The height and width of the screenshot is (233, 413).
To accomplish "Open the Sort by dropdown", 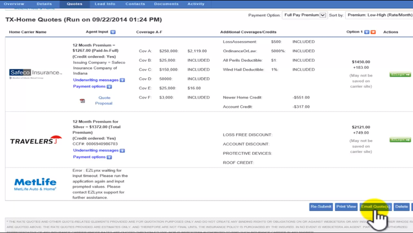I will [379, 15].
